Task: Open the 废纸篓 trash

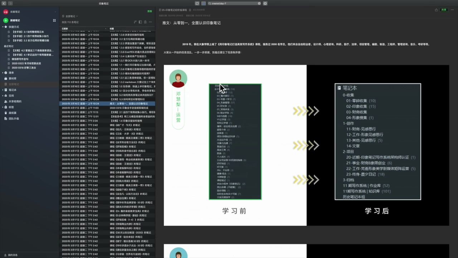Action: (12, 113)
